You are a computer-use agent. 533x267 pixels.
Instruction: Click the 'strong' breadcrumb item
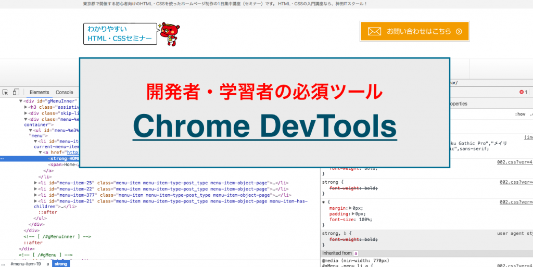point(61,264)
